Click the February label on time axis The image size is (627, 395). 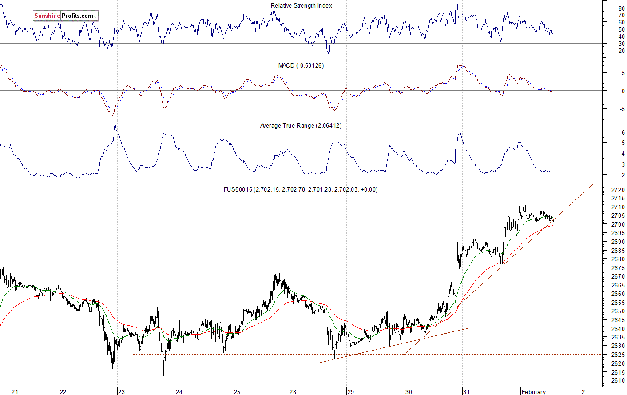534,392
